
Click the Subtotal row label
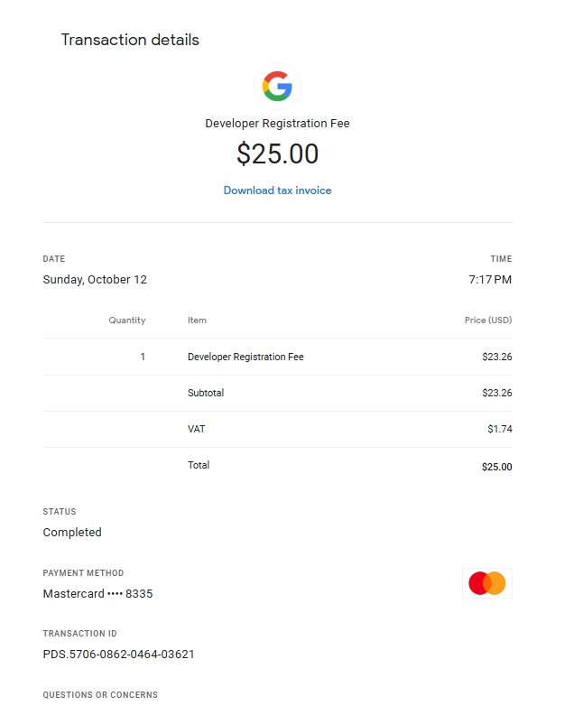coord(206,394)
